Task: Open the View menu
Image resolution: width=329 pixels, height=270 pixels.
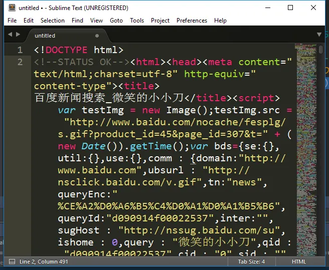Action: [x=96, y=21]
